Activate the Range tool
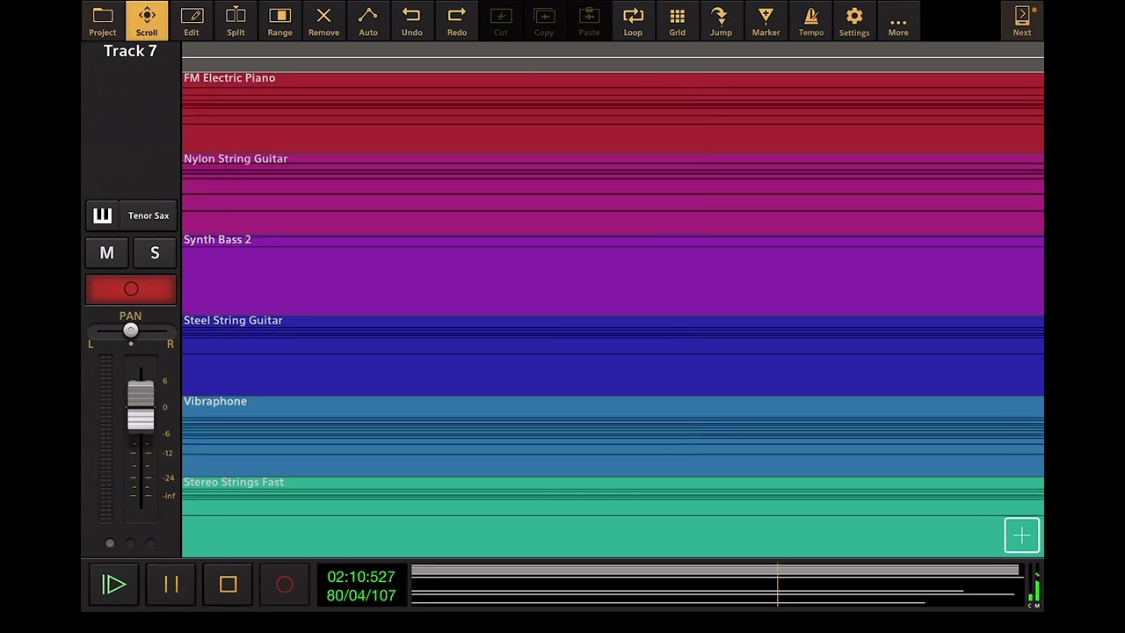This screenshot has width=1125, height=633. [279, 21]
